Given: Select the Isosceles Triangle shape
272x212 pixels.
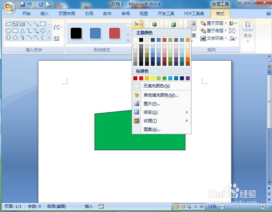Looking at the screenshot, I should click(x=22, y=31).
